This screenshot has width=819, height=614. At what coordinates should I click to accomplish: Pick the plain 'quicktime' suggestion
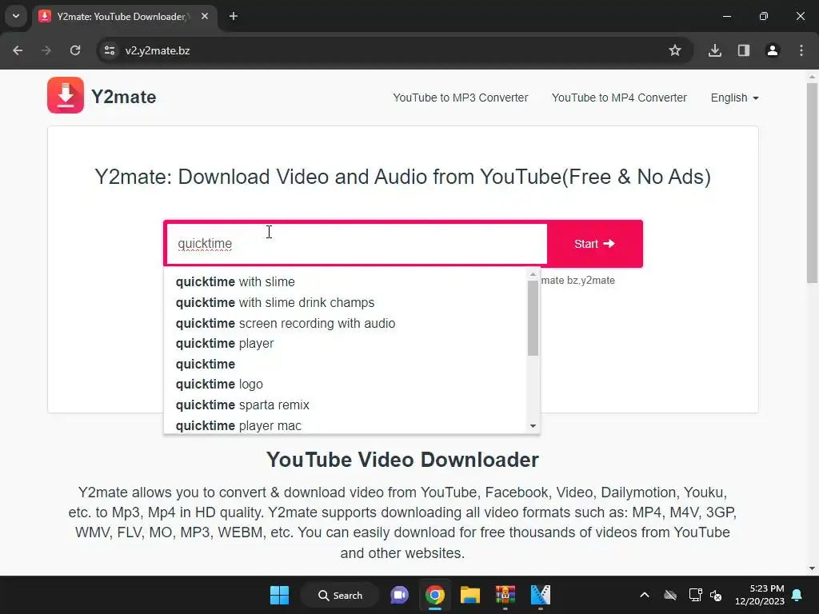(346, 364)
